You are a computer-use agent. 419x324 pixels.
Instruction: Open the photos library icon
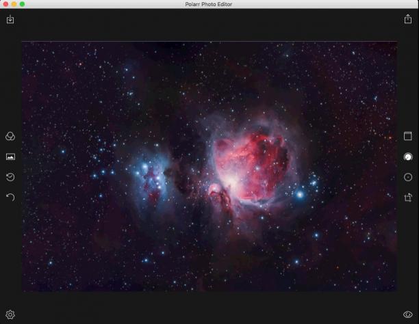10,157
